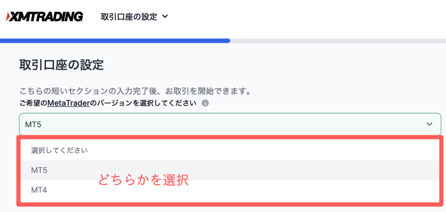Click the XMTrading logo
This screenshot has width=446, height=212.
(44, 17)
